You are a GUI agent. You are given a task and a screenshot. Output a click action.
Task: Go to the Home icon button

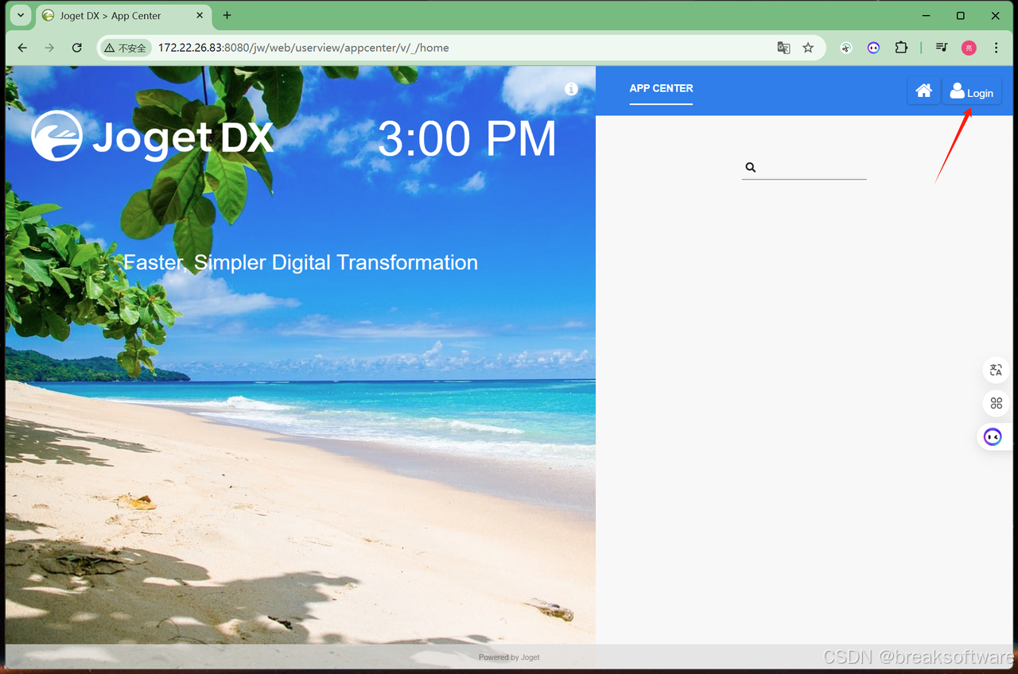click(x=923, y=91)
